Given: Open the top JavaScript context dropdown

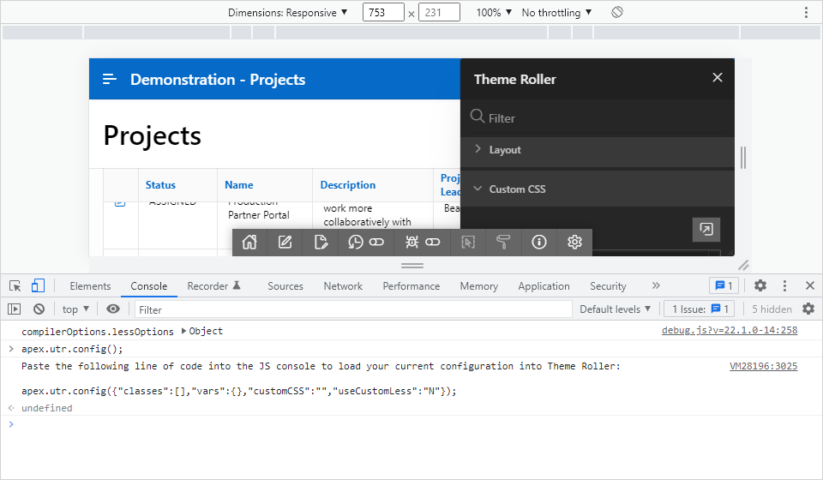Looking at the screenshot, I should (x=75, y=309).
